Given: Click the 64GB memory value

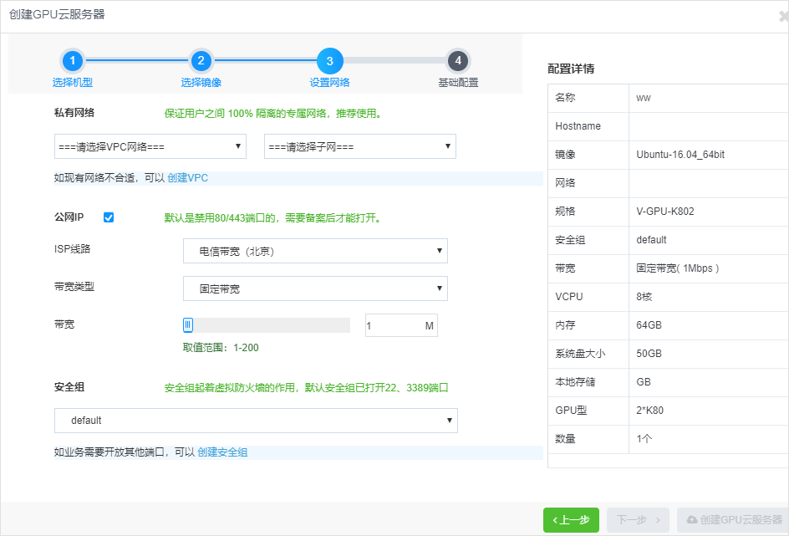Looking at the screenshot, I should pyautogui.click(x=649, y=325).
